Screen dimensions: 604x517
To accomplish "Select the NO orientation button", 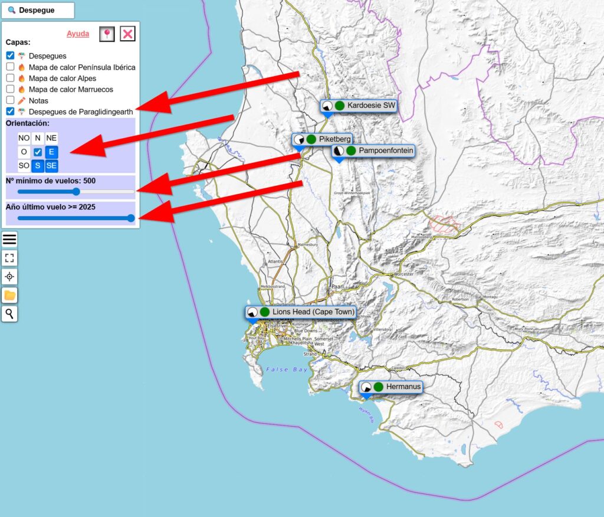I will [x=24, y=138].
